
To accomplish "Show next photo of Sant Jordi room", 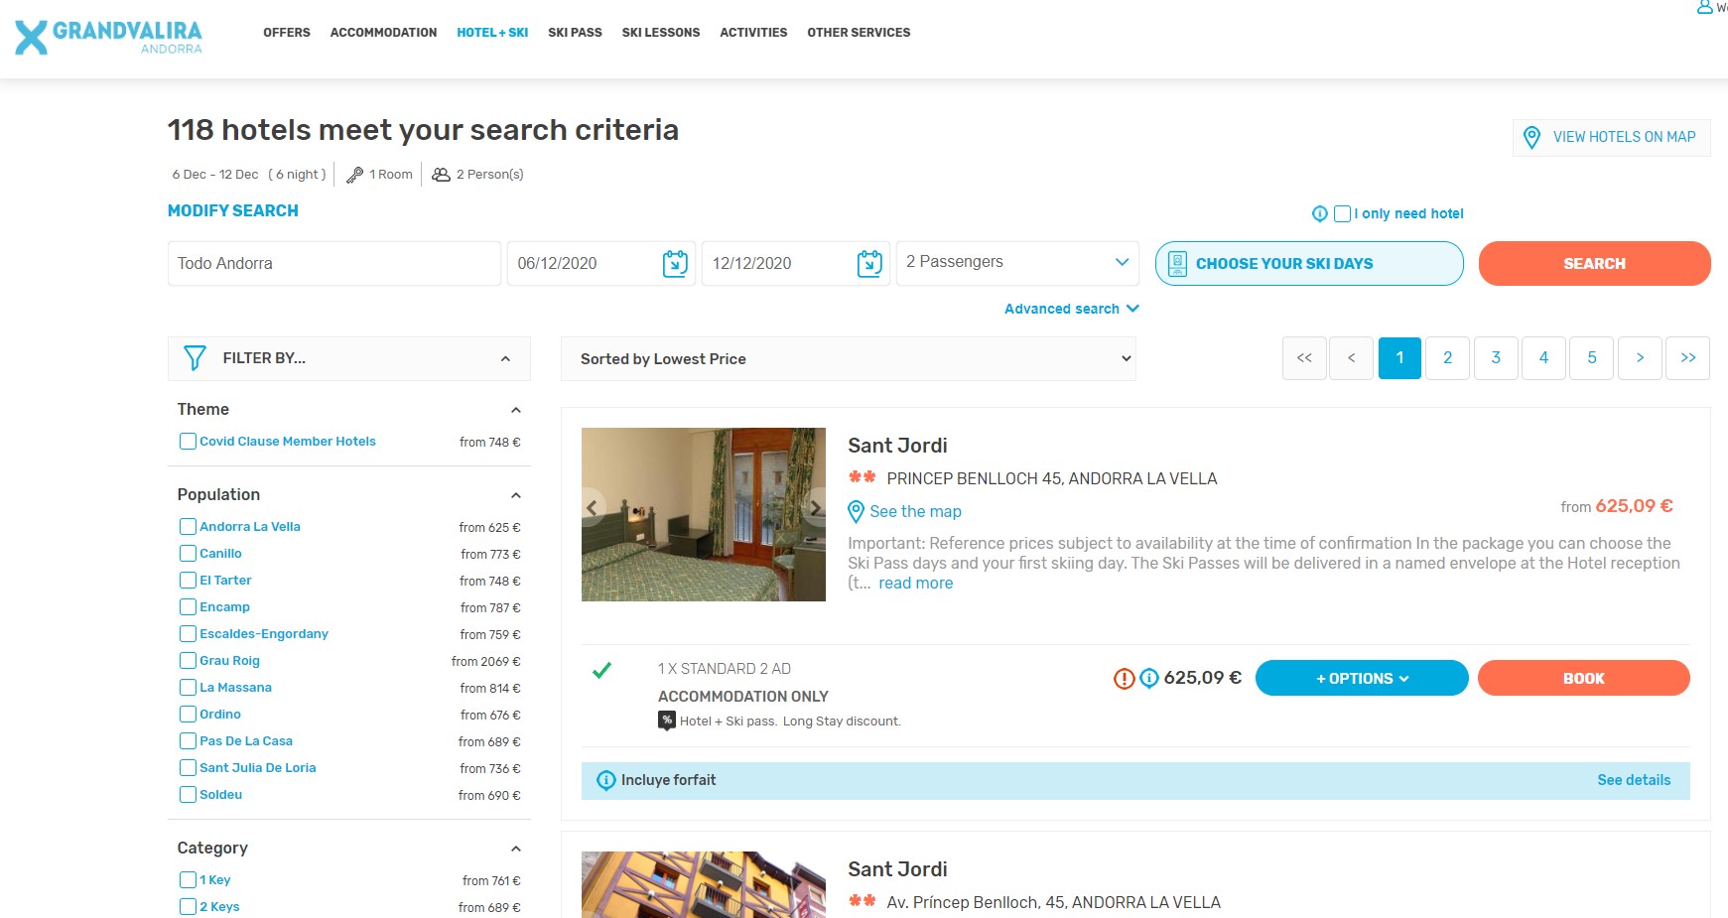I will tap(814, 508).
